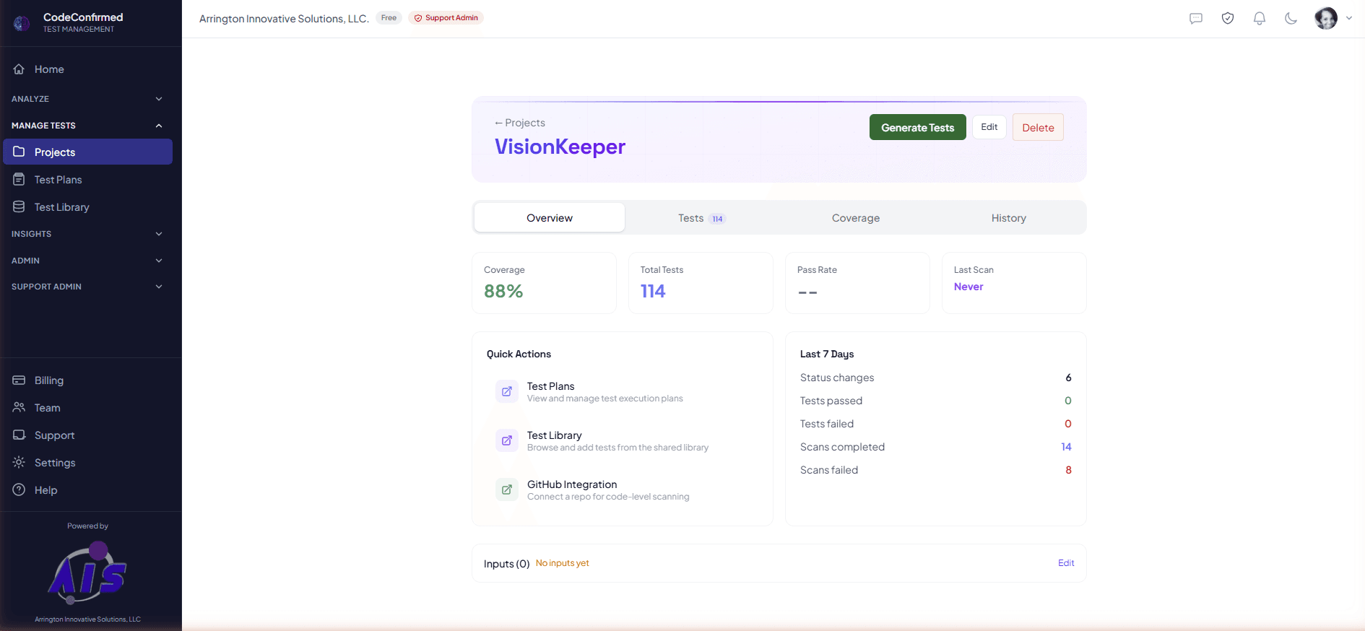Click the Scans failed 8 value
Viewport: 1365px width, 631px height.
[x=1069, y=470]
